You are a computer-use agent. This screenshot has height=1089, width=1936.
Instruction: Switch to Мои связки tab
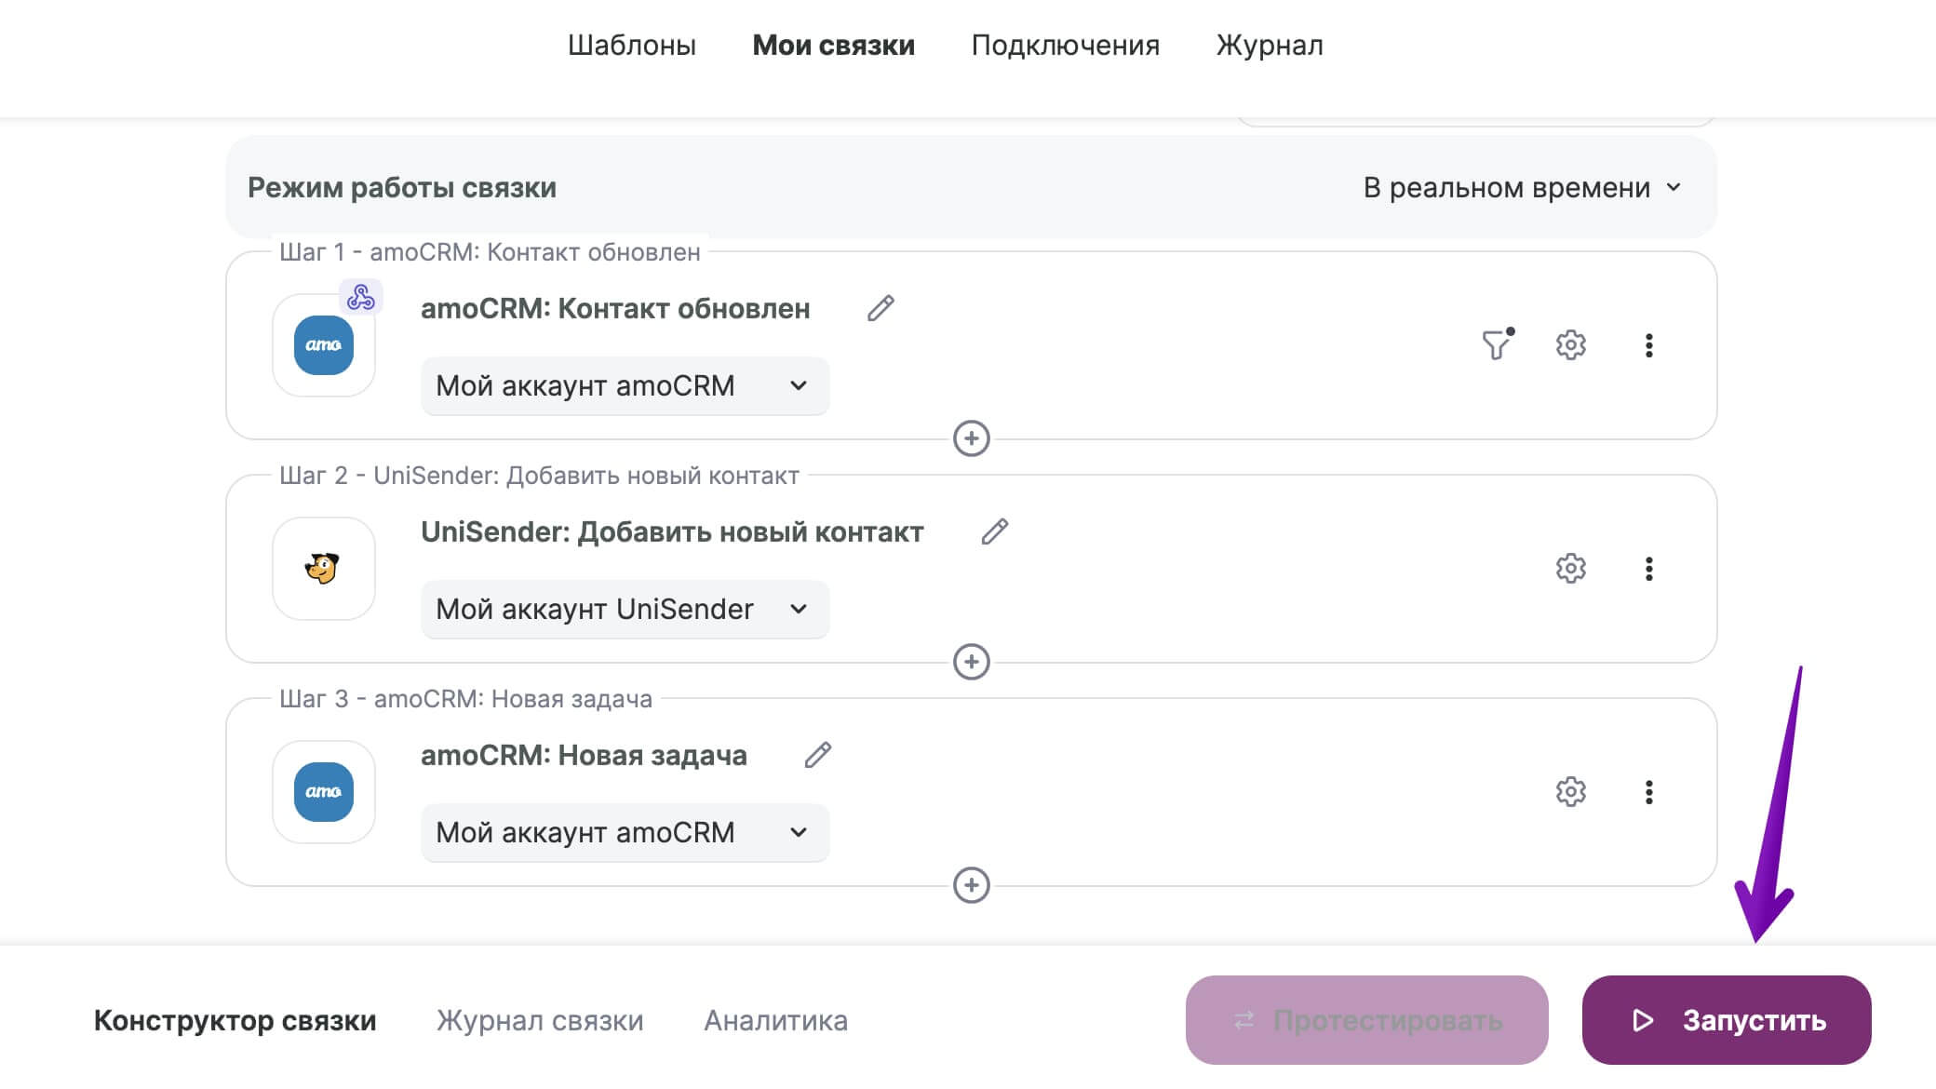833,45
